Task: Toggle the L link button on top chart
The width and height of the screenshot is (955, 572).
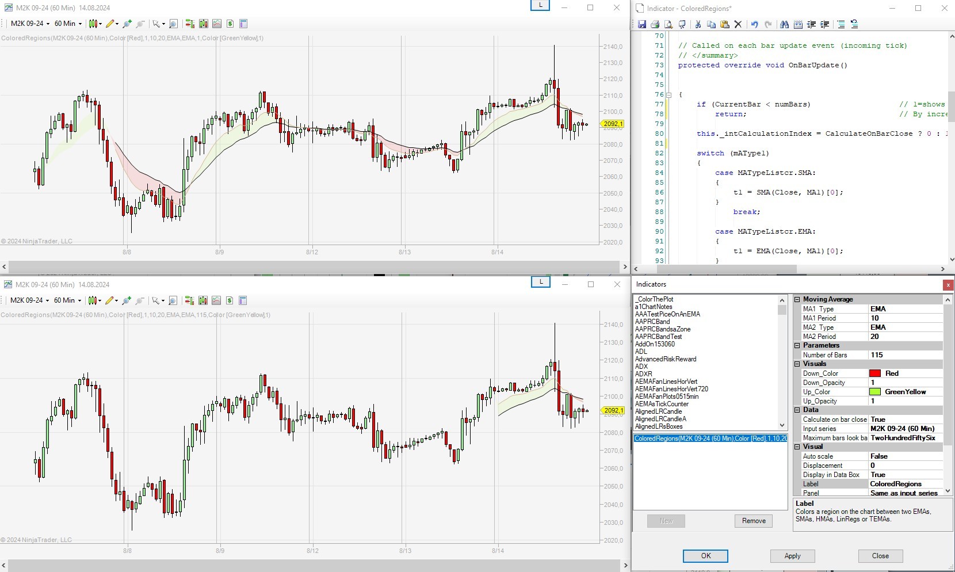Action: [540, 5]
